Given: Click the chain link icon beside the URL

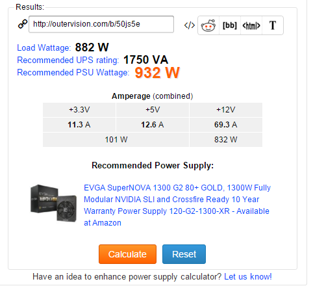Looking at the screenshot, I should point(23,24).
